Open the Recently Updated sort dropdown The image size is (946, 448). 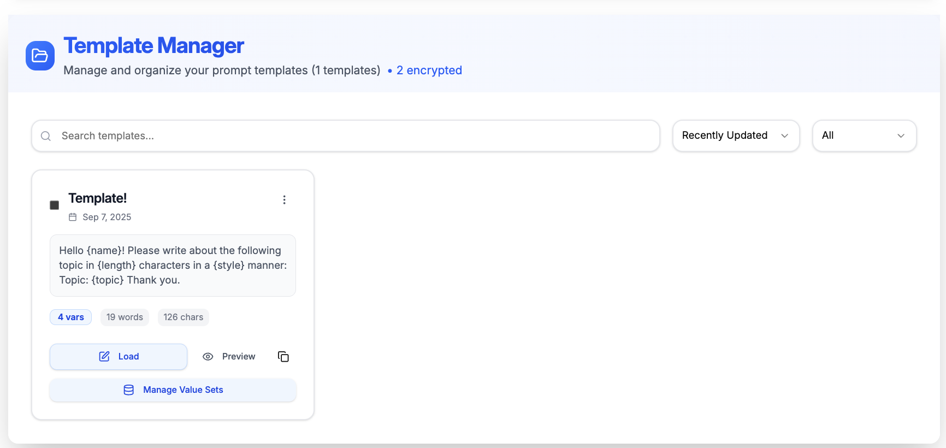point(735,135)
